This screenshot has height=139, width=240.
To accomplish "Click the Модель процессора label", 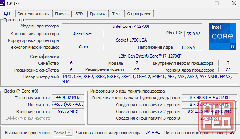I will pos(40,26).
